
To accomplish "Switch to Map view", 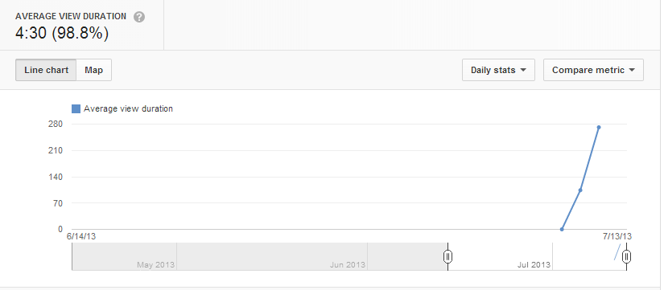I will (x=93, y=70).
